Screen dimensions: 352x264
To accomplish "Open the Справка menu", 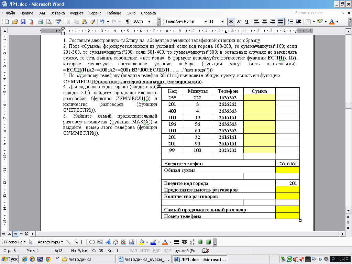I will (148, 13).
